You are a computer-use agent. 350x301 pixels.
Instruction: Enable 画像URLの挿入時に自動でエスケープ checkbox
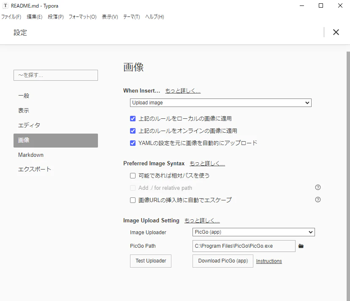click(x=133, y=200)
